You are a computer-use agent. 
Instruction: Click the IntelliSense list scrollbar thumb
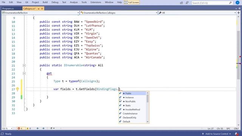click(147, 98)
